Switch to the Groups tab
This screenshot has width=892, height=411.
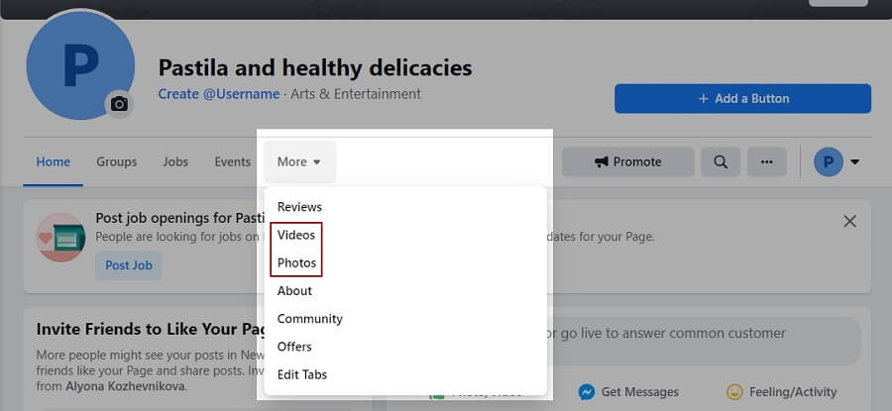(x=117, y=162)
